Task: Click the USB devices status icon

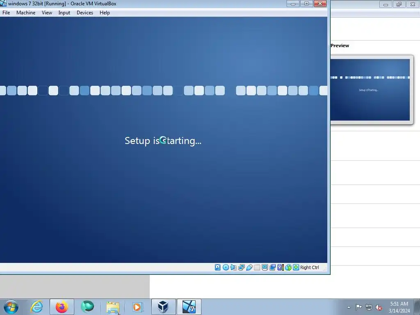Action: (x=249, y=267)
